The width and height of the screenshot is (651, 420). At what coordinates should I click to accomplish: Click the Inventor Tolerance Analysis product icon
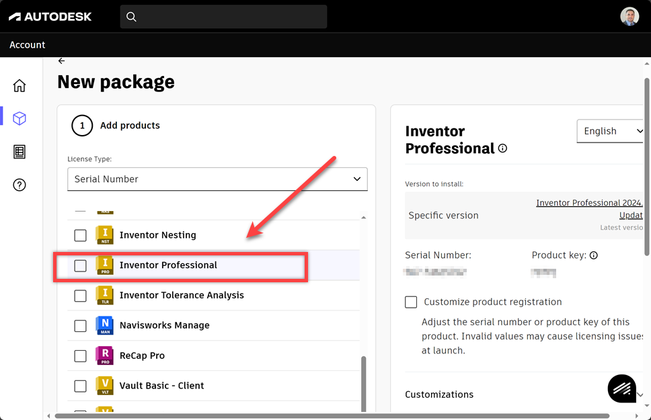[105, 295]
